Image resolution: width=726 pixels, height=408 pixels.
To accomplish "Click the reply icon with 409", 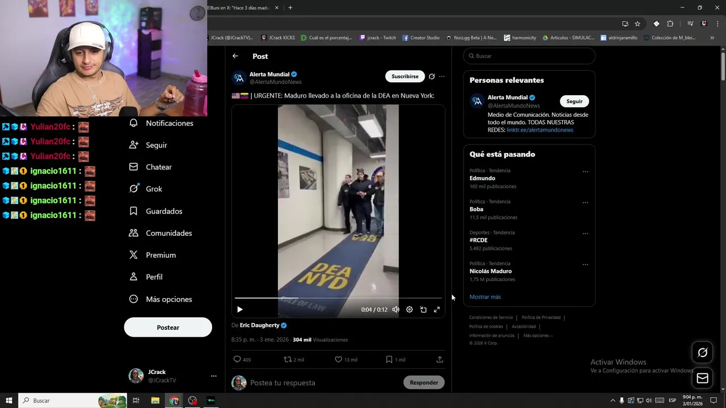I will 237,359.
